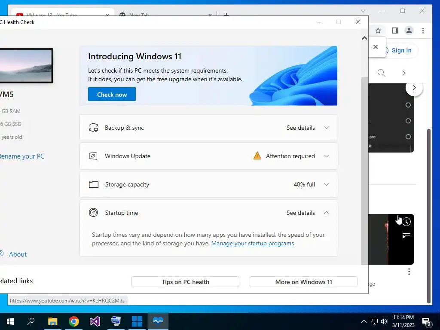Click Attention required status text
Viewport: 440px width, 330px height.
point(290,156)
